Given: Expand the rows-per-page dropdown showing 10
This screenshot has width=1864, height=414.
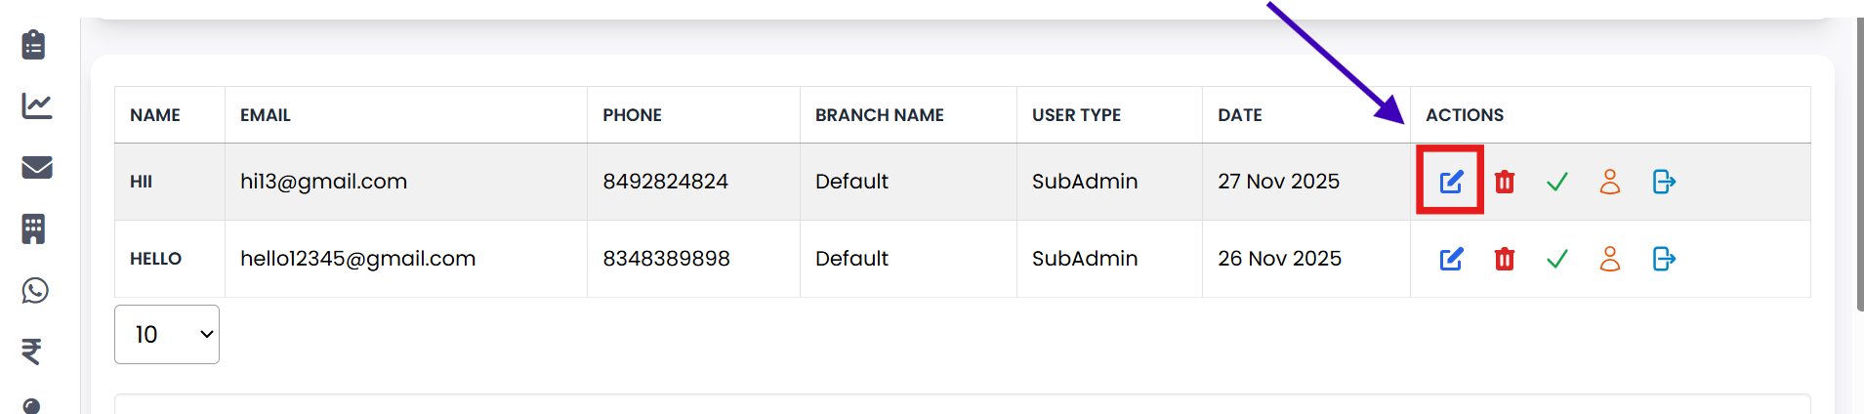Looking at the screenshot, I should 167,335.
